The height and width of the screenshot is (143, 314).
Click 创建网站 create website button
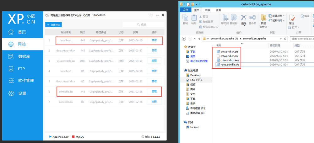pos(54,24)
